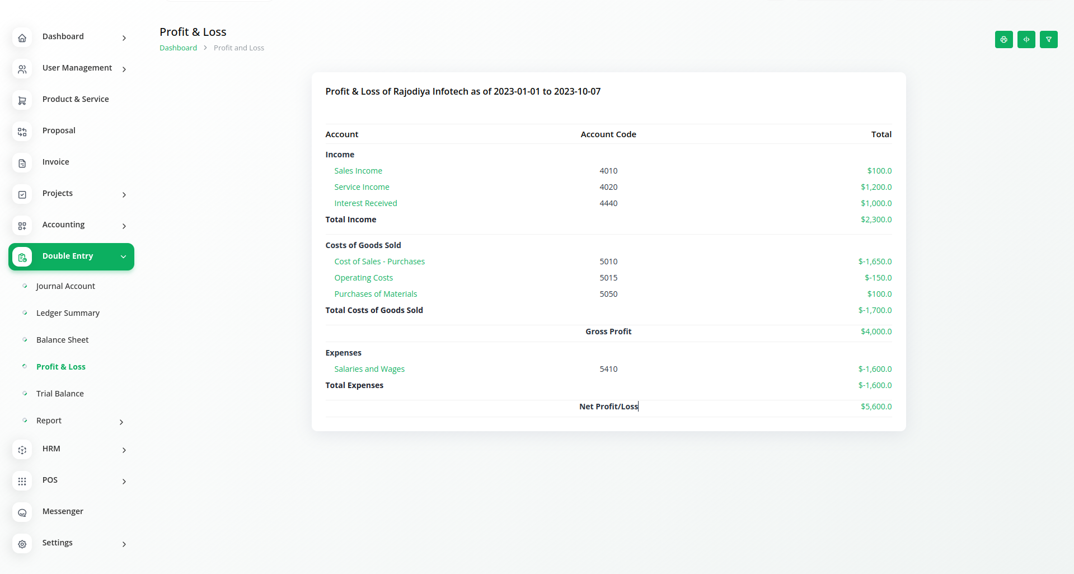Click the Invoice document icon
1074x574 pixels.
click(x=22, y=164)
